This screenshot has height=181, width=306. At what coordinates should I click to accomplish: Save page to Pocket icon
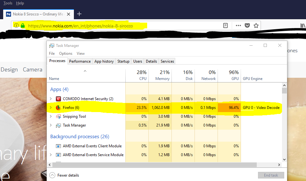click(247, 25)
